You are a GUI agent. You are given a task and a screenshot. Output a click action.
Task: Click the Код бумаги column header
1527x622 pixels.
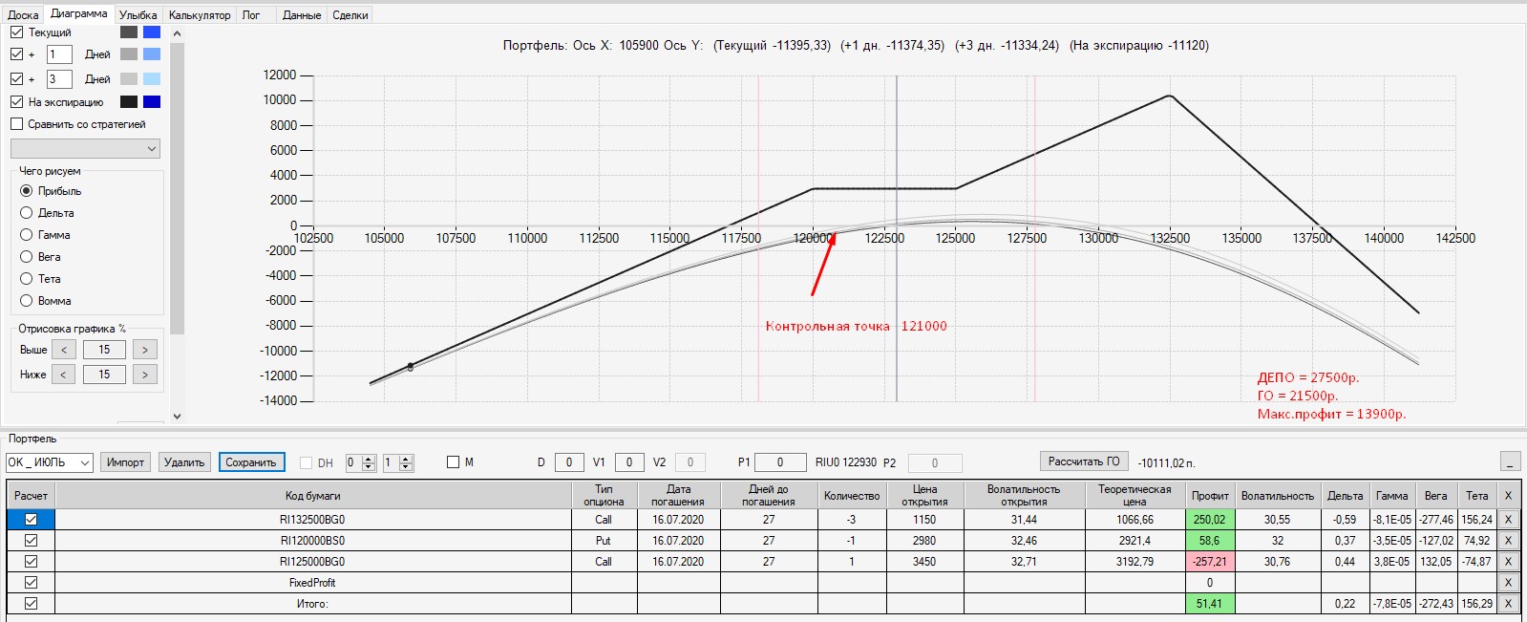312,496
